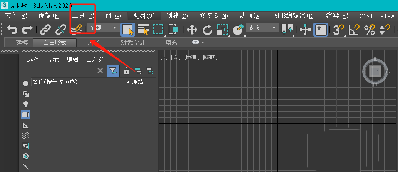Open the 自定义 menu in Scene Explorer

pos(95,60)
